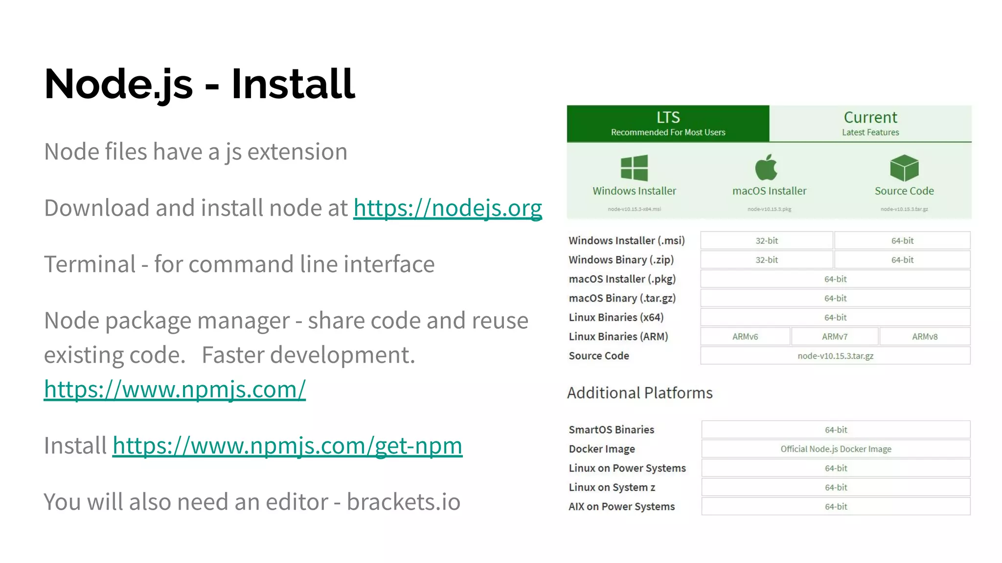Download SmartOS Binaries 64-bit

point(836,430)
